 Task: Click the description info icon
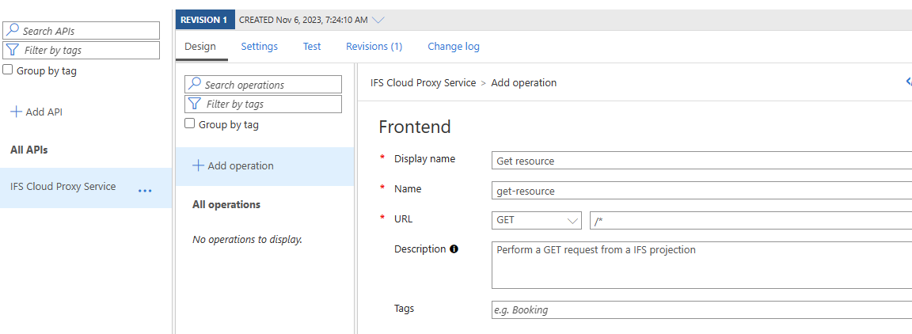(x=454, y=249)
